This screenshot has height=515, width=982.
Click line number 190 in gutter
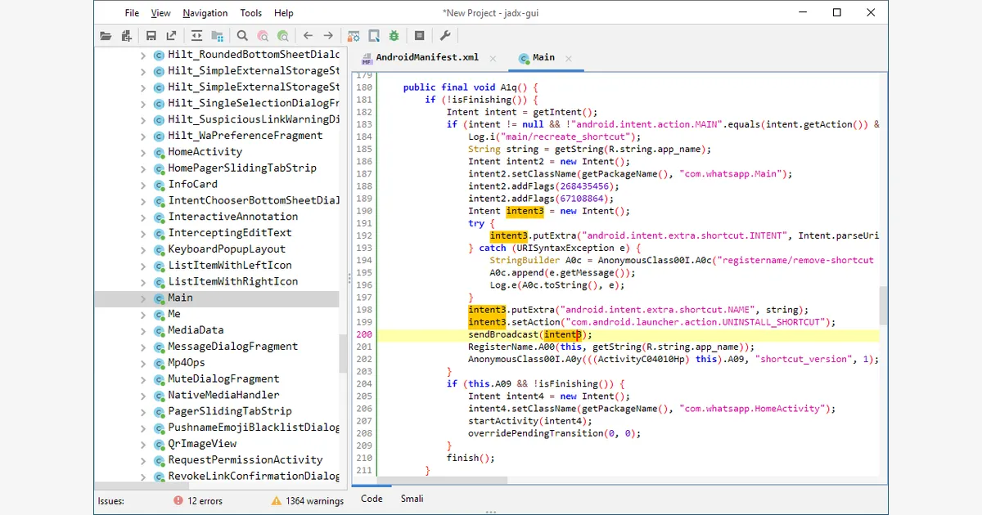pyautogui.click(x=364, y=211)
